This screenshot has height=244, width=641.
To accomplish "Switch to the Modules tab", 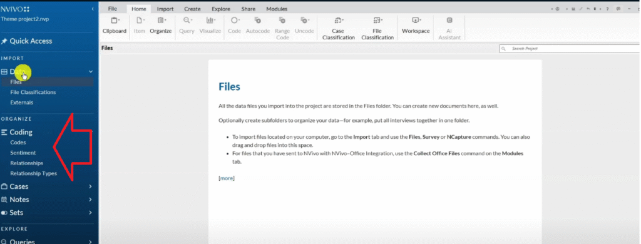I will [x=277, y=9].
